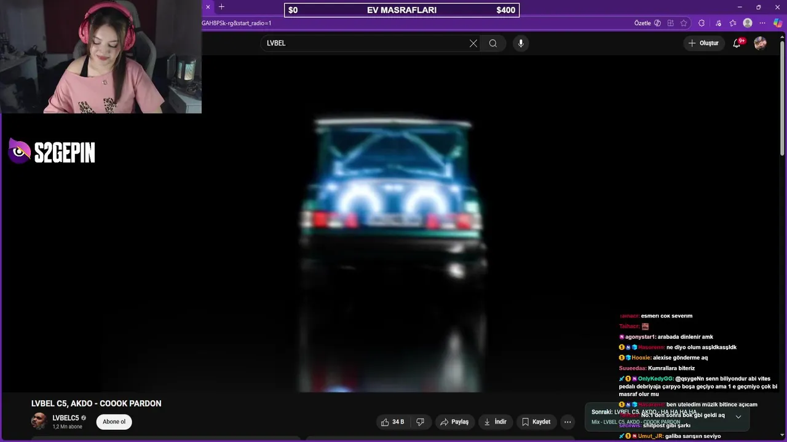Open YouTube notifications bell
The image size is (787, 442).
737,43
